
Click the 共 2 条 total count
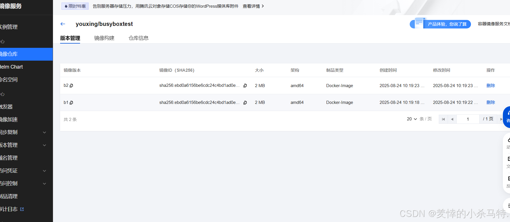coord(70,120)
